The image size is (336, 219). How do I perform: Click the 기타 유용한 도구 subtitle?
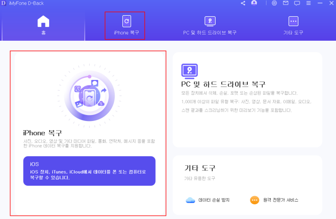[200, 178]
